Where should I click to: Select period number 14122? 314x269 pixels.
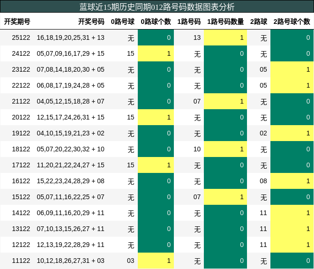[21, 213]
